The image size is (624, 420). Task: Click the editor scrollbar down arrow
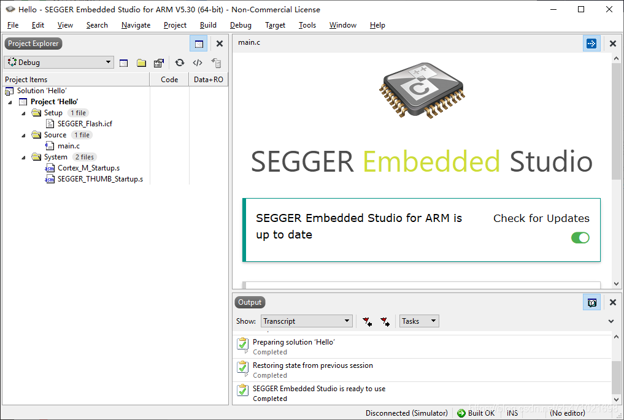[x=616, y=284]
